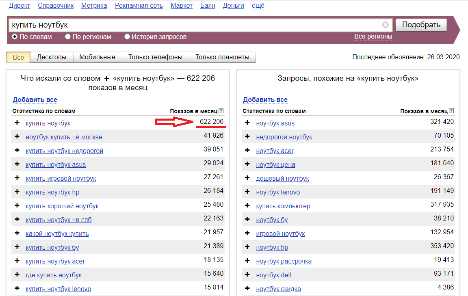Open the ноутбук hp query link
This screenshot has height=296, width=468.
tap(272, 247)
